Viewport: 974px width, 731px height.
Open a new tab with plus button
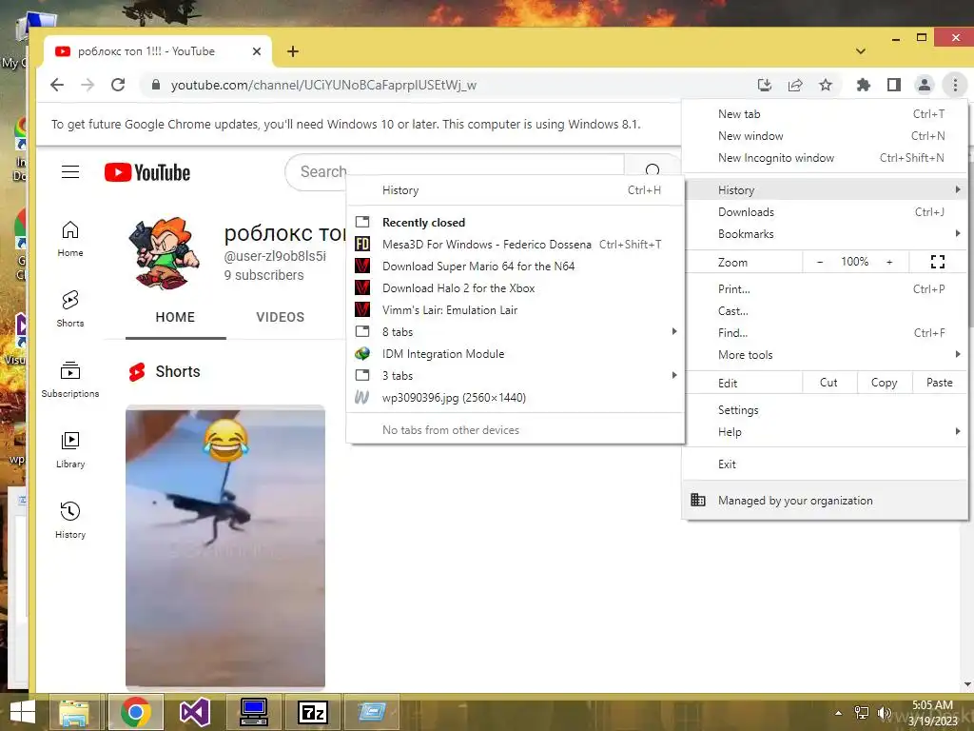point(293,51)
